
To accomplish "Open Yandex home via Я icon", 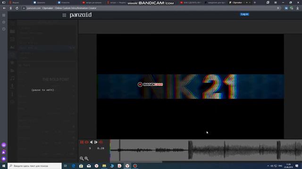I will pyautogui.click(x=11, y=8).
